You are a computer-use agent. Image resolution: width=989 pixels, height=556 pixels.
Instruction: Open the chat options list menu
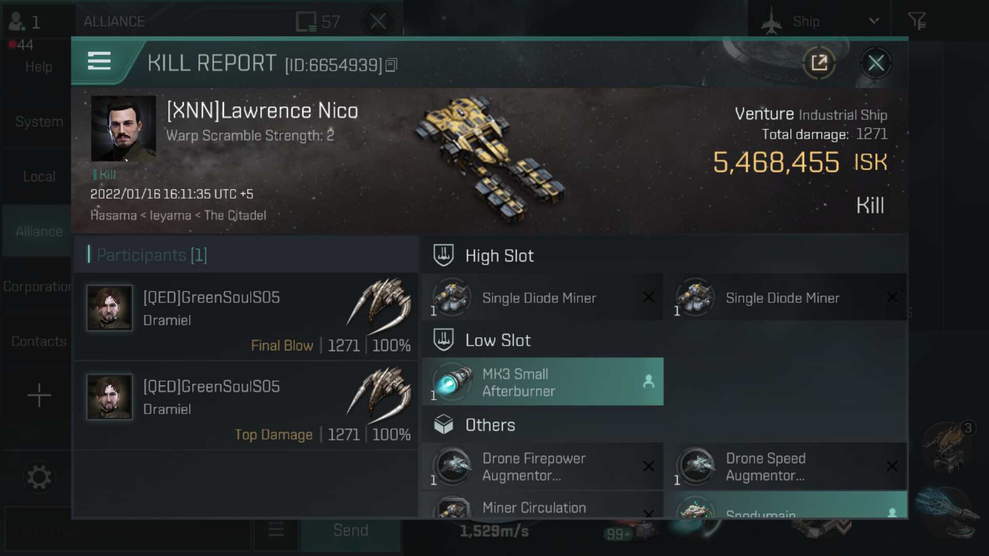click(276, 530)
